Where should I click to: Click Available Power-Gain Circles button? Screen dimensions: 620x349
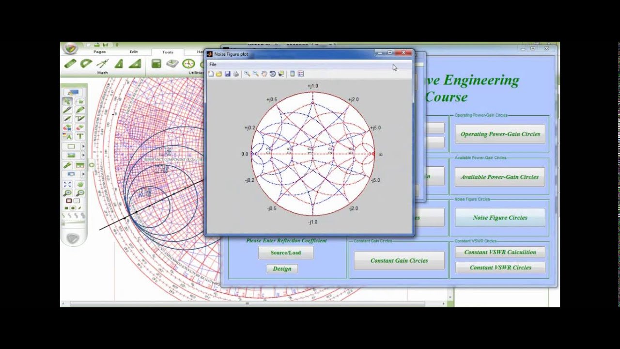tap(500, 177)
